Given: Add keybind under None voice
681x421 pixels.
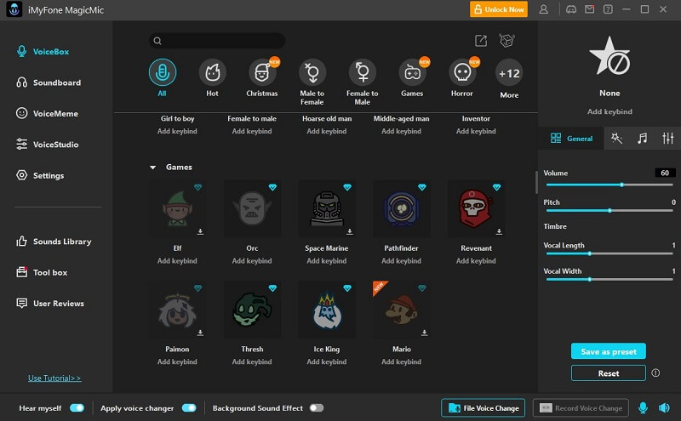Looking at the screenshot, I should coord(609,111).
